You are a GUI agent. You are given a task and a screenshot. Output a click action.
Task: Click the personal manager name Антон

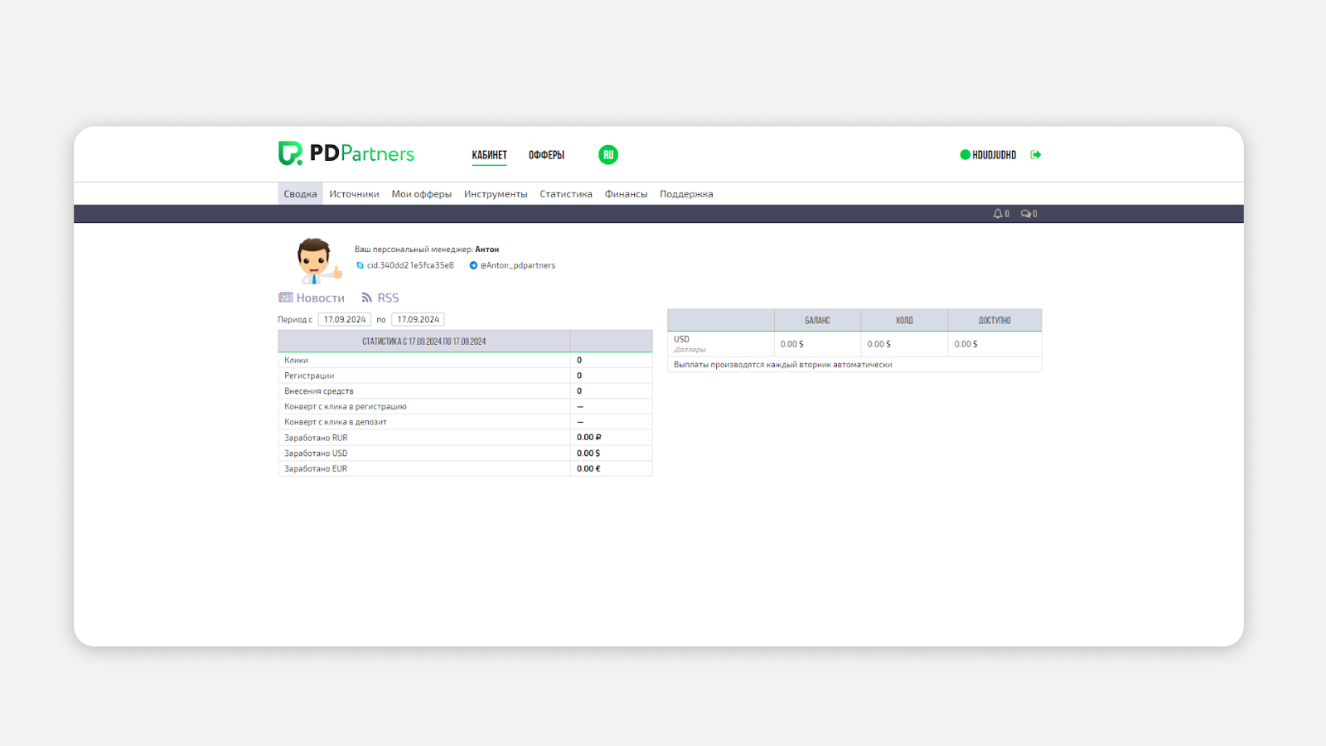point(486,249)
